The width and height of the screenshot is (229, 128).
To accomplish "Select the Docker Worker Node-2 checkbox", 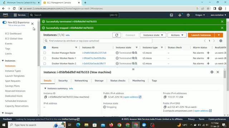I will coord(45,64).
